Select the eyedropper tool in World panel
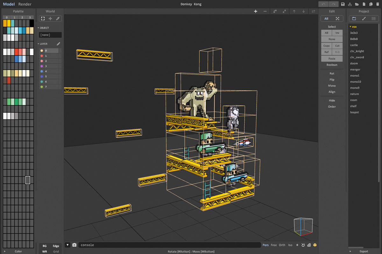The height and width of the screenshot is (254, 382). coord(58,18)
